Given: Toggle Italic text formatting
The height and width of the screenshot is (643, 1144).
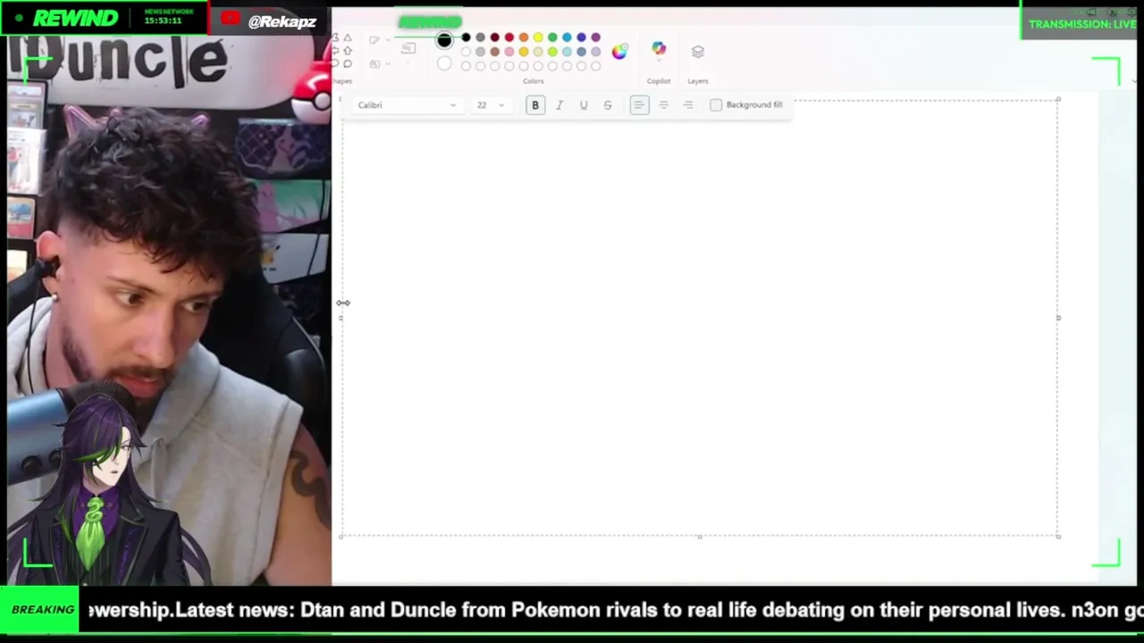Looking at the screenshot, I should click(x=559, y=105).
